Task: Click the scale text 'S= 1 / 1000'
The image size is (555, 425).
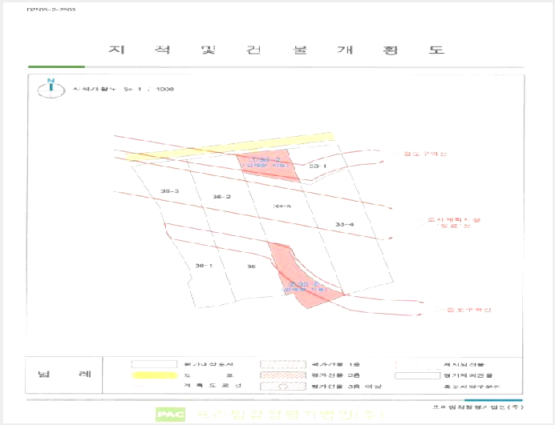Action: pos(148,89)
